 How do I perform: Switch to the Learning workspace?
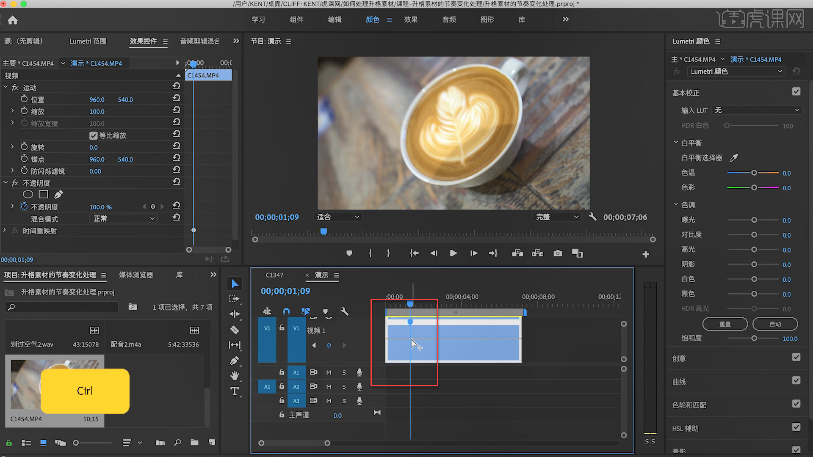point(258,19)
